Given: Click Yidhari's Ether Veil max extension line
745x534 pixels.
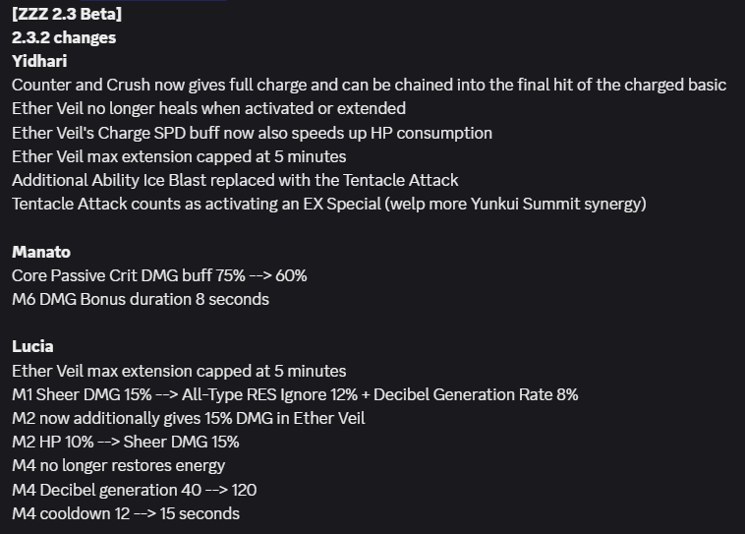Looking at the screenshot, I should pos(179,156).
